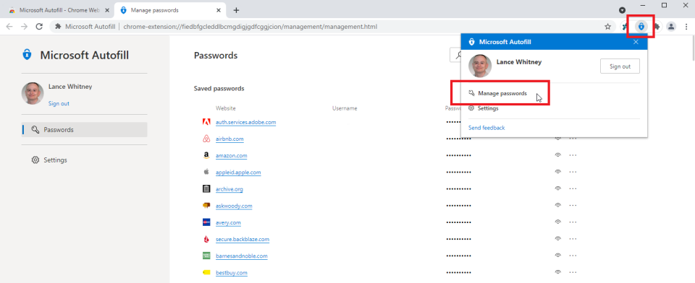Image resolution: width=695 pixels, height=283 pixels.
Task: Click the bestbuy.com yellow tag favicon
Action: [206, 272]
